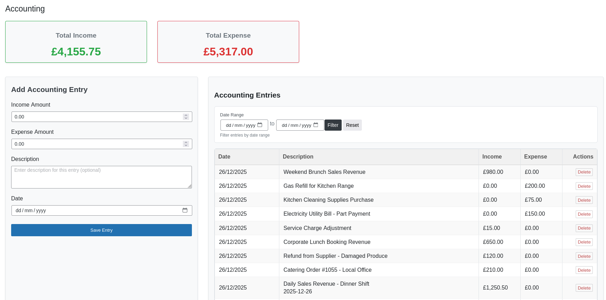Delete Service Charge Adjustment entry
The width and height of the screenshot is (606, 300).
[584, 228]
